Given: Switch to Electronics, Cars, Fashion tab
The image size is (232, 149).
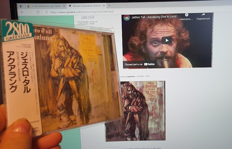Looking at the screenshot, I should click(x=46, y=6).
